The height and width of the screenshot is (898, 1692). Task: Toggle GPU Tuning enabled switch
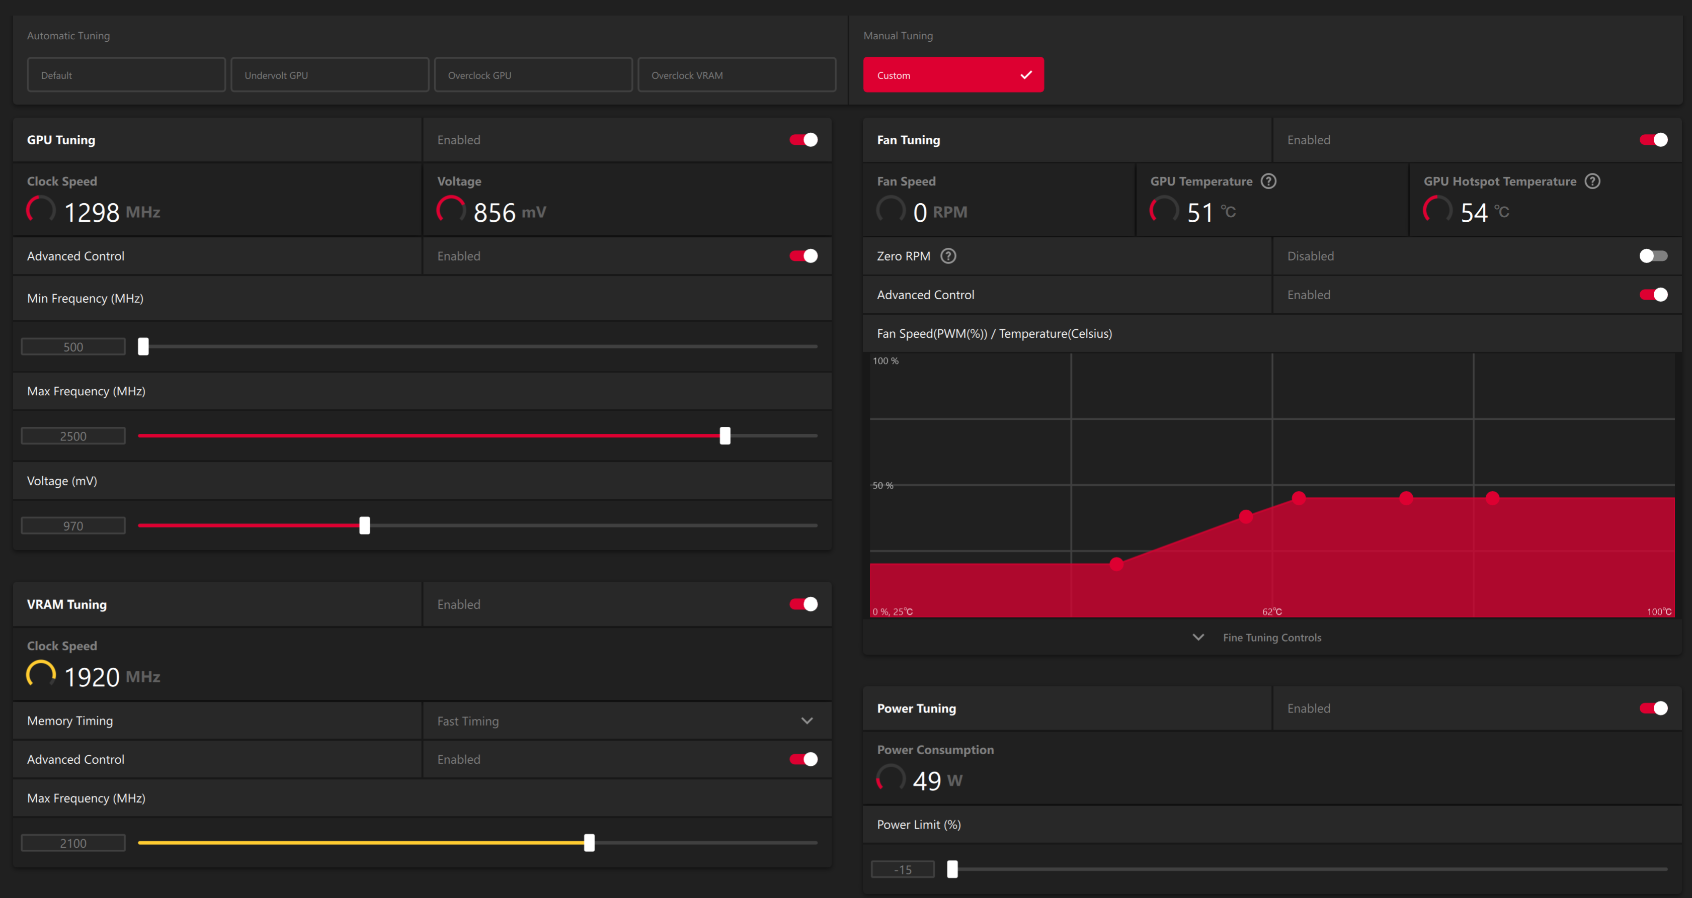pos(803,140)
